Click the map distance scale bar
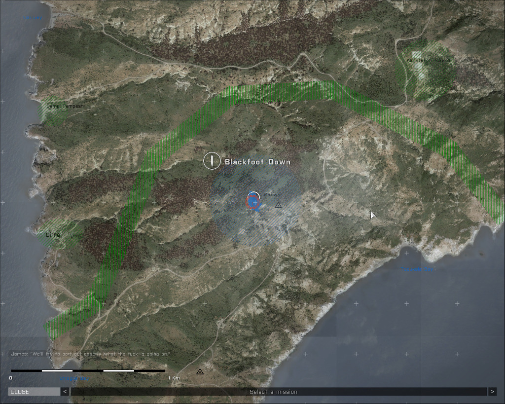505x404 pixels. coord(88,370)
